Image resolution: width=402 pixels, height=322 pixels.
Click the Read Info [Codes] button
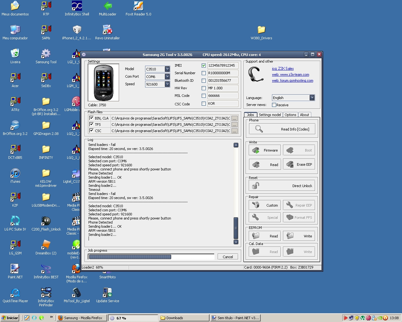tap(282, 129)
